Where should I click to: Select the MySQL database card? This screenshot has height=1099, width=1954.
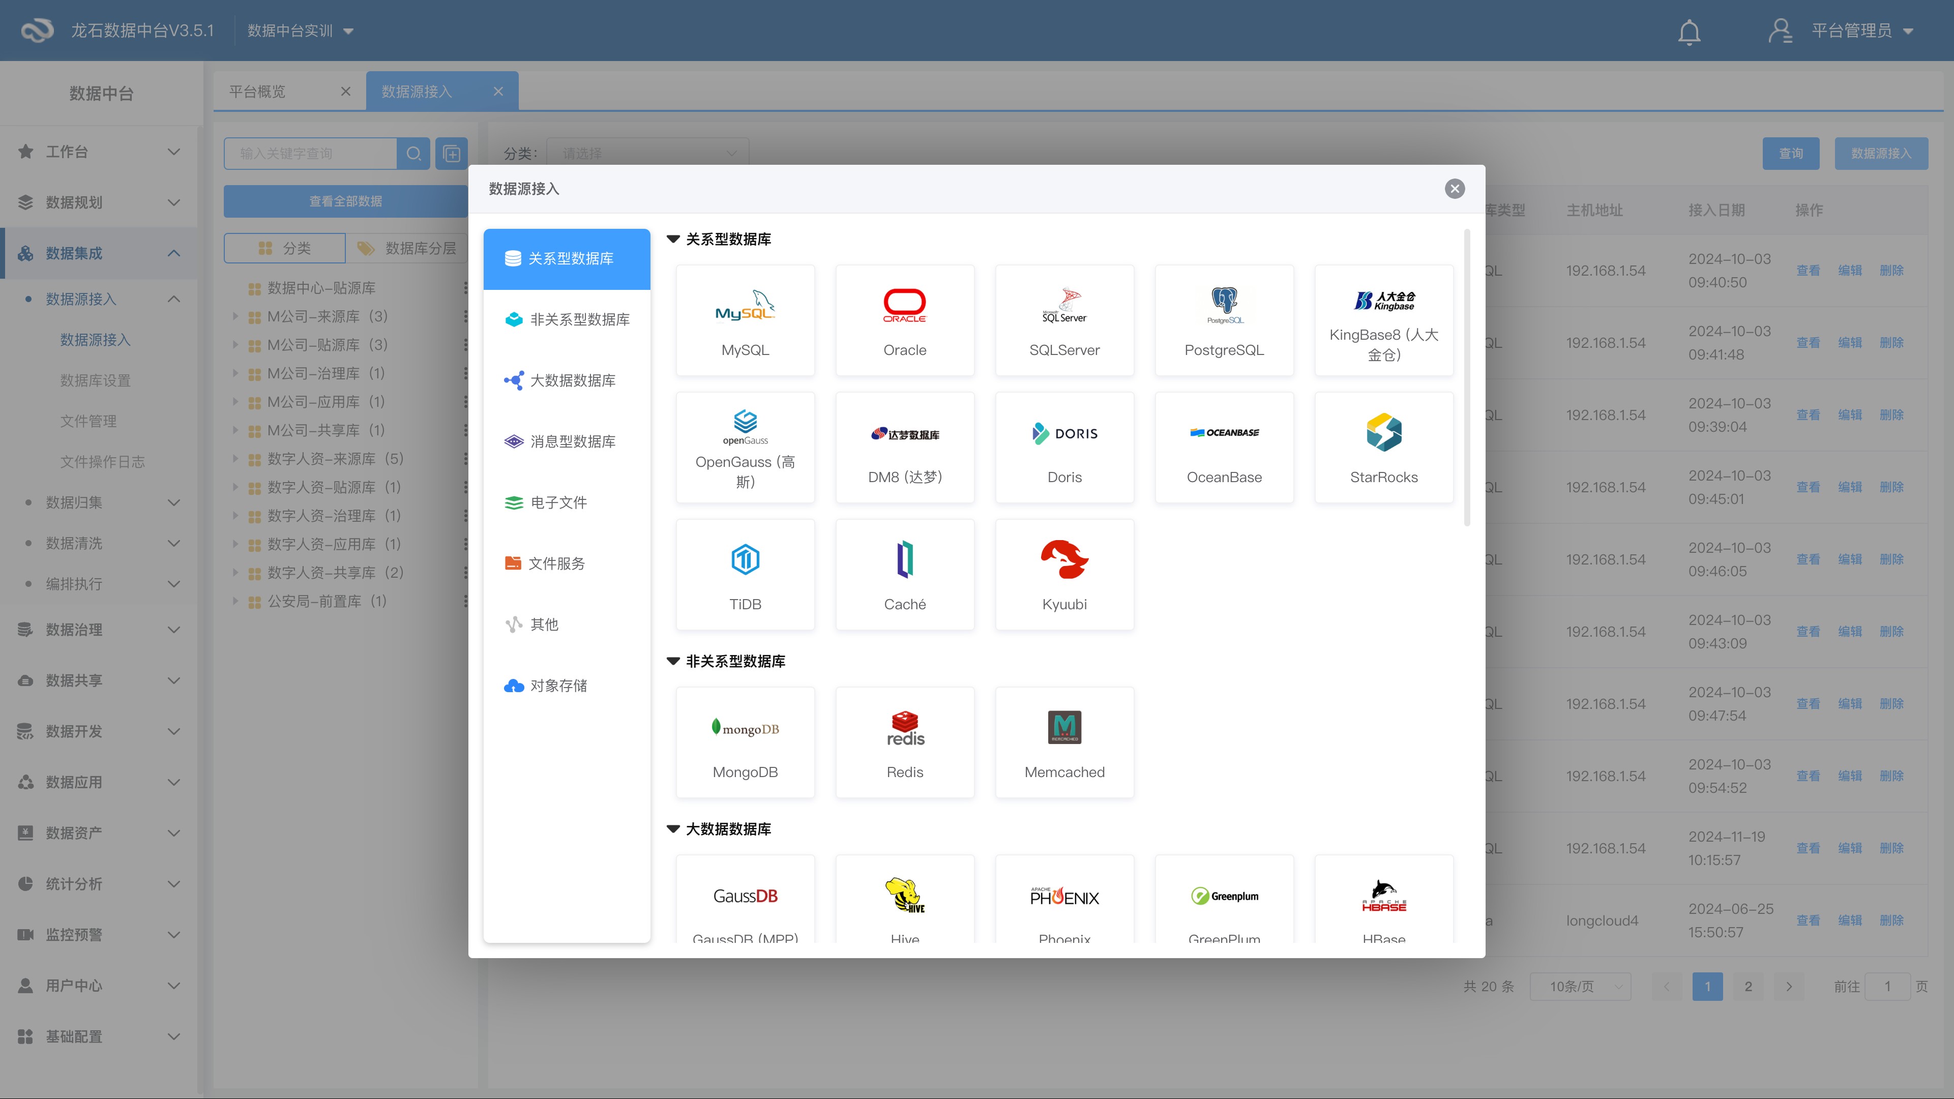pos(745,320)
